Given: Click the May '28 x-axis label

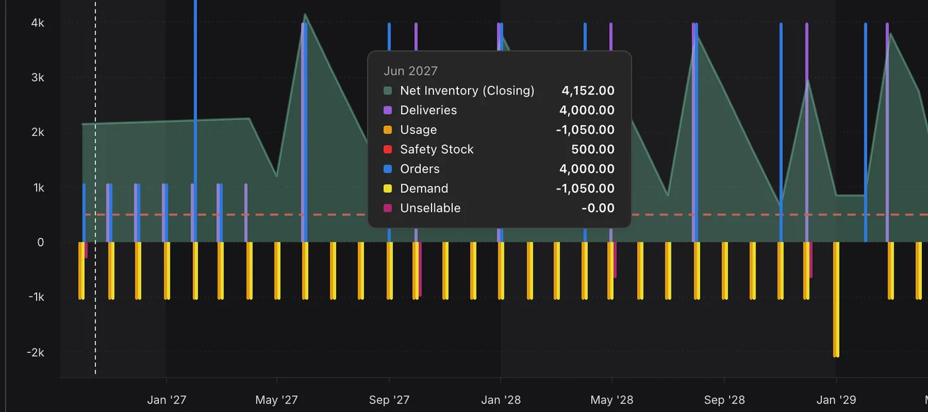Looking at the screenshot, I should (x=612, y=400).
